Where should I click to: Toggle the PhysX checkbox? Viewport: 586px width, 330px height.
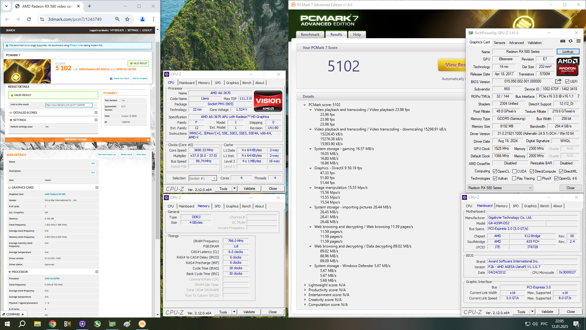[539, 178]
